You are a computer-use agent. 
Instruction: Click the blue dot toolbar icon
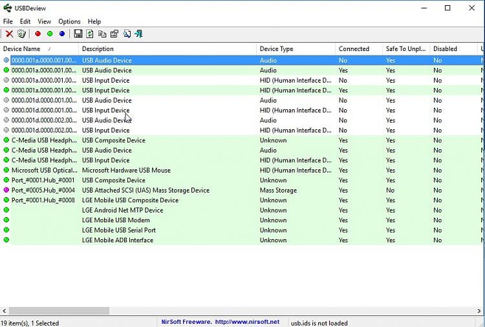point(62,34)
